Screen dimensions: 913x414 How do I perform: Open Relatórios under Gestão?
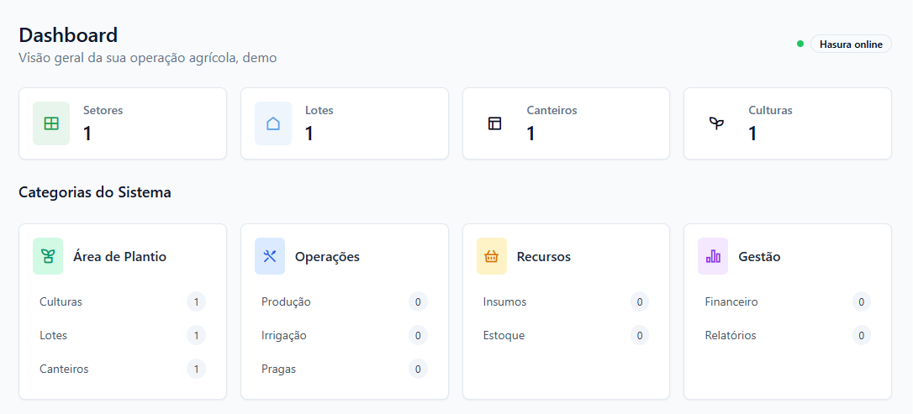tap(788, 336)
